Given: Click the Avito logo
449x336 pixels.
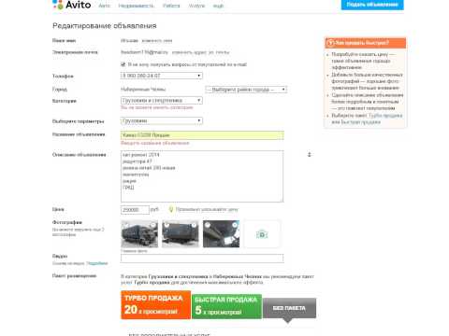Looking at the screenshot, I should coord(72,5).
